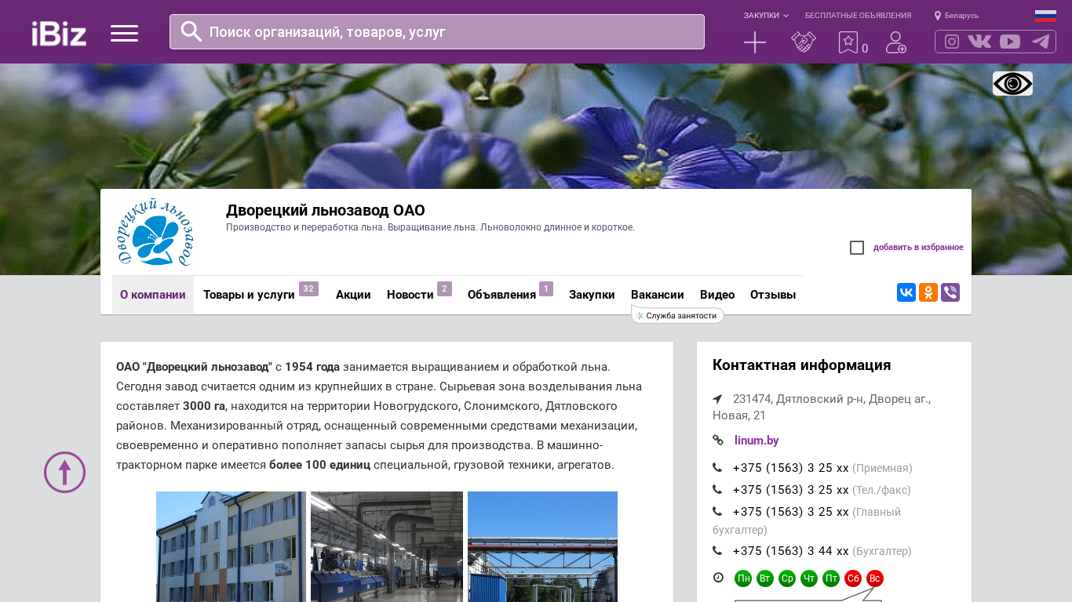Open the hamburger main menu

coord(124,33)
